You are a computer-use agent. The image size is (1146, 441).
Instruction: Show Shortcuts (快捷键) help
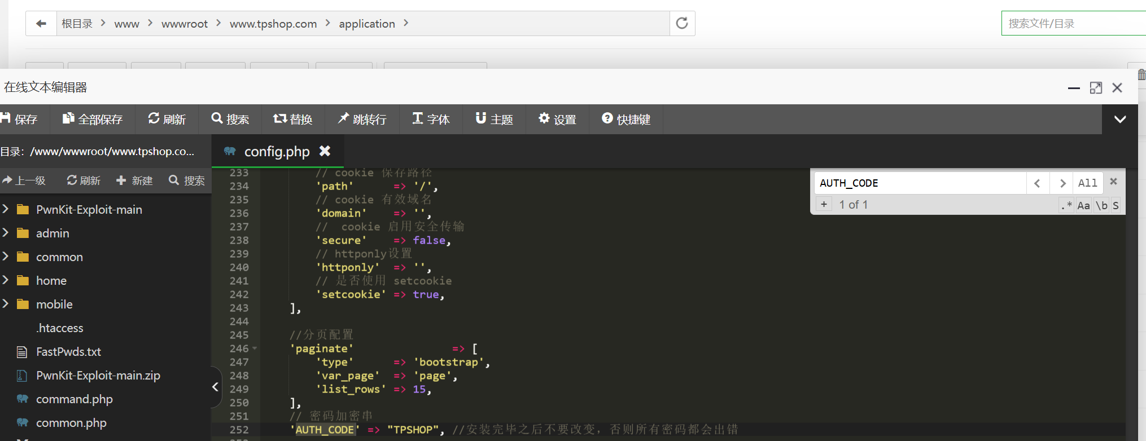click(626, 119)
